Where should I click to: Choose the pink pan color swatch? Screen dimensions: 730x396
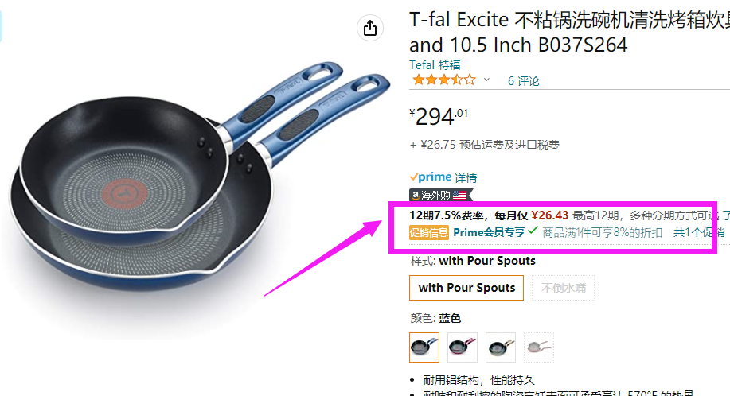539,347
